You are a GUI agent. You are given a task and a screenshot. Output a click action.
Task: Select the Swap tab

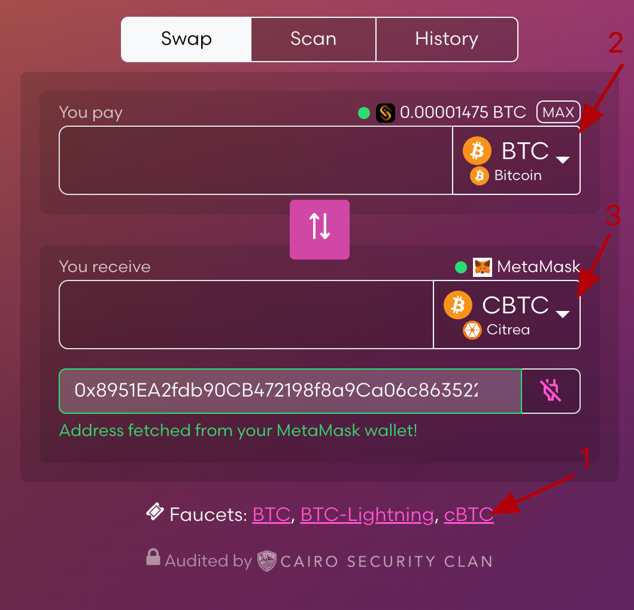coord(186,39)
